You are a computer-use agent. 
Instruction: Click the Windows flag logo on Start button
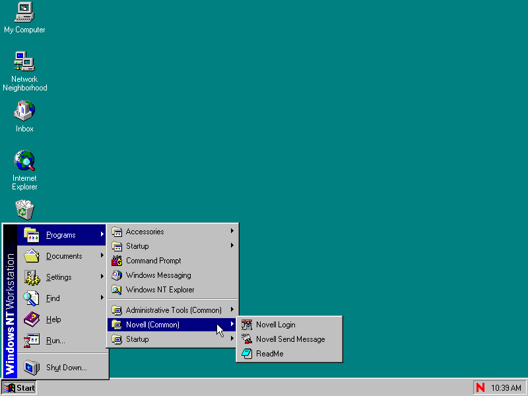[9, 388]
